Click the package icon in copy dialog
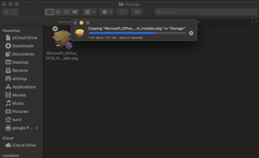 (x=79, y=33)
